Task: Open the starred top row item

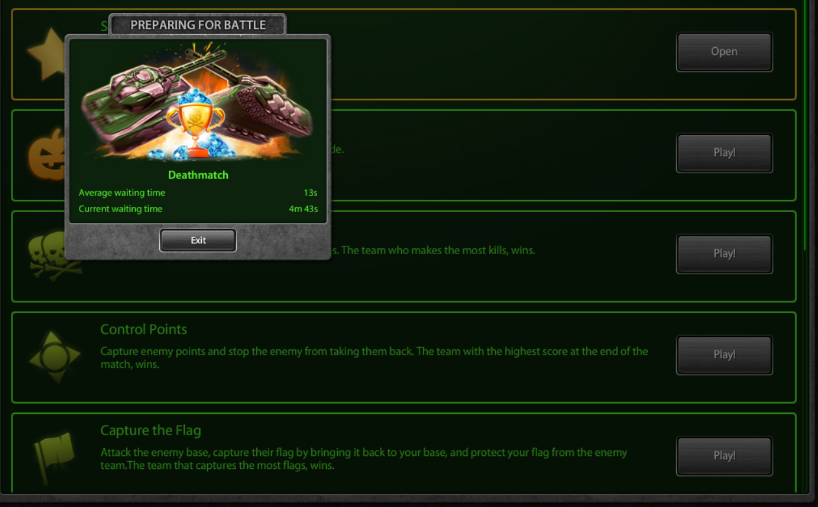Action: [724, 52]
